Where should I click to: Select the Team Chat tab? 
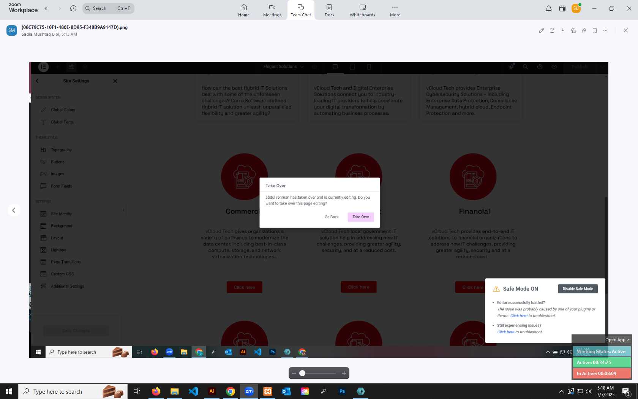coord(301,10)
